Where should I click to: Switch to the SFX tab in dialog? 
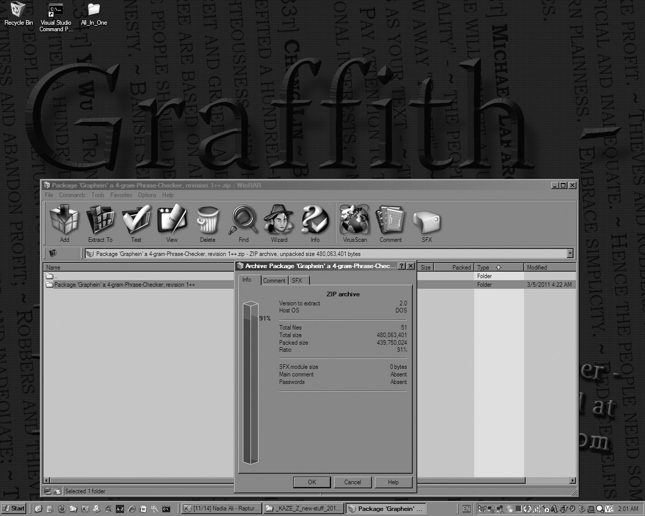pos(297,281)
